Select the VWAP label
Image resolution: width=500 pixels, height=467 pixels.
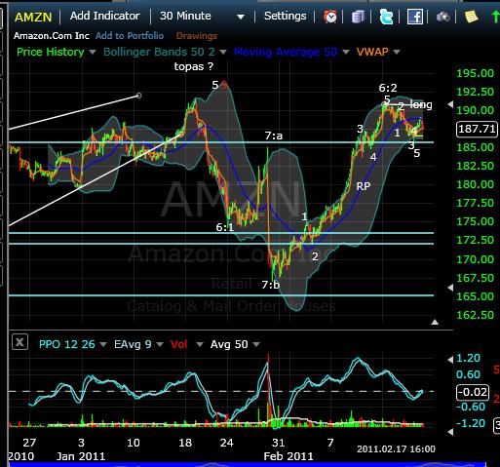(372, 52)
